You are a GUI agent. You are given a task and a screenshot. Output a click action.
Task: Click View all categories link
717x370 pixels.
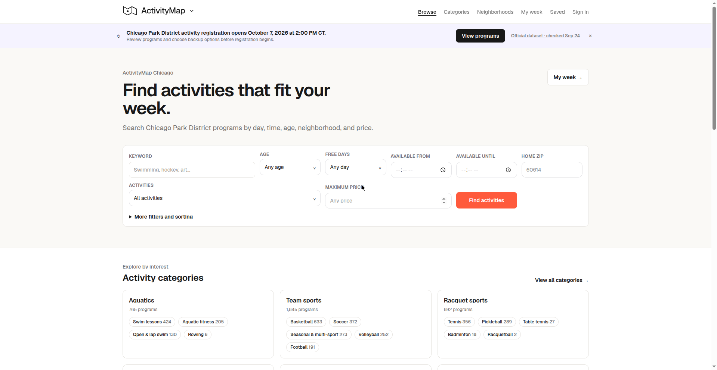[x=562, y=280]
